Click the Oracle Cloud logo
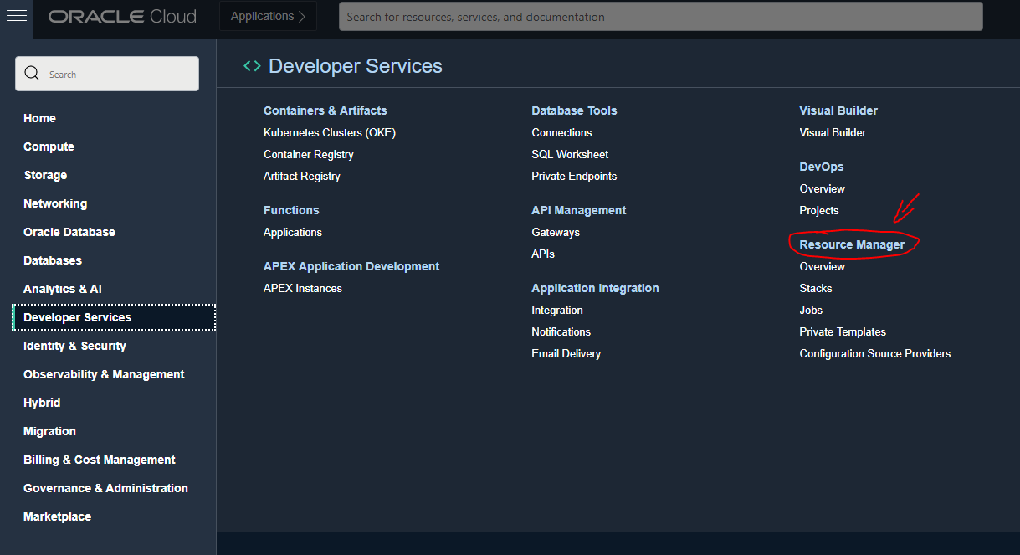Viewport: 1020px width, 555px height. point(122,17)
